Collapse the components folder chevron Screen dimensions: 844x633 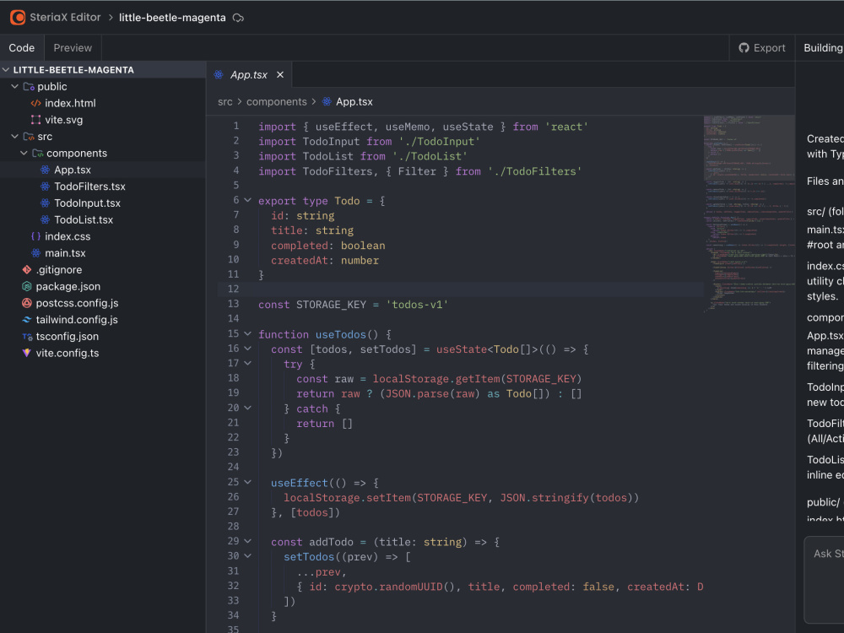(x=24, y=154)
